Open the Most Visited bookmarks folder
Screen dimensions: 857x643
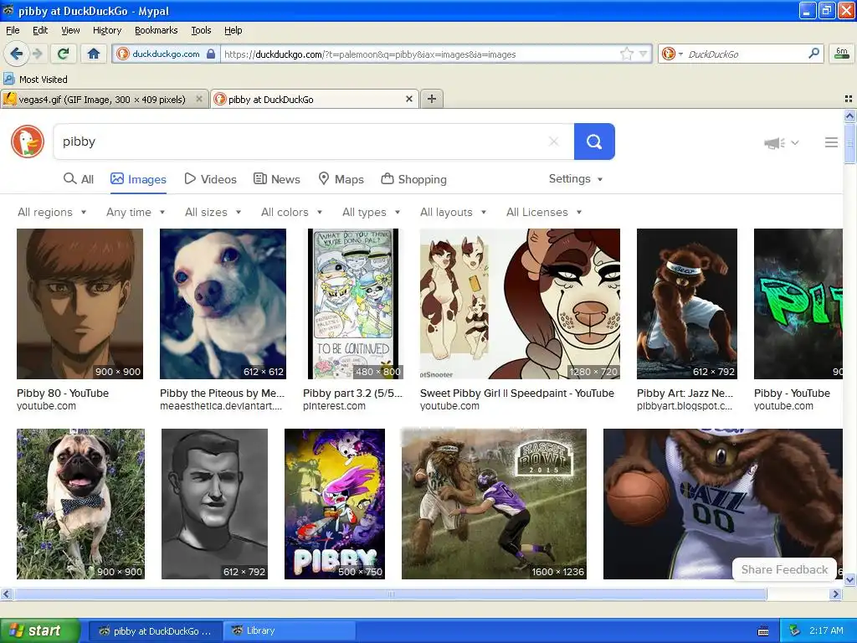(x=36, y=80)
